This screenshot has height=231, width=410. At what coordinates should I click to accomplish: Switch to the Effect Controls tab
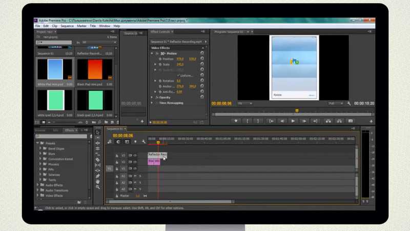click(160, 32)
